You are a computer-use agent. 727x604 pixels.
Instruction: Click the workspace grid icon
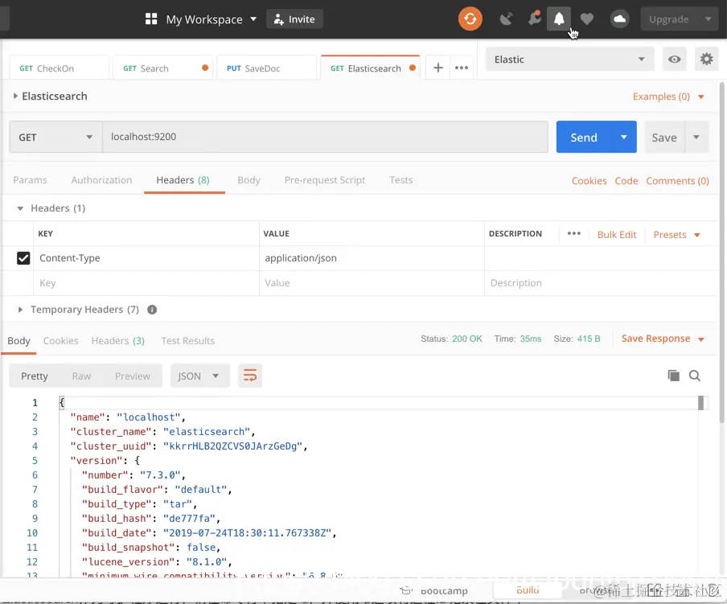(x=151, y=19)
